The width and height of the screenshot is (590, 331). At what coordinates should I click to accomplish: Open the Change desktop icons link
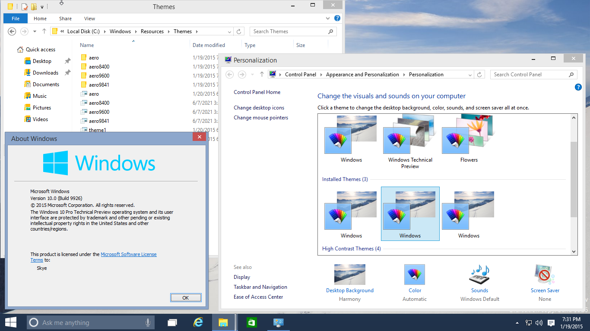pyautogui.click(x=259, y=108)
